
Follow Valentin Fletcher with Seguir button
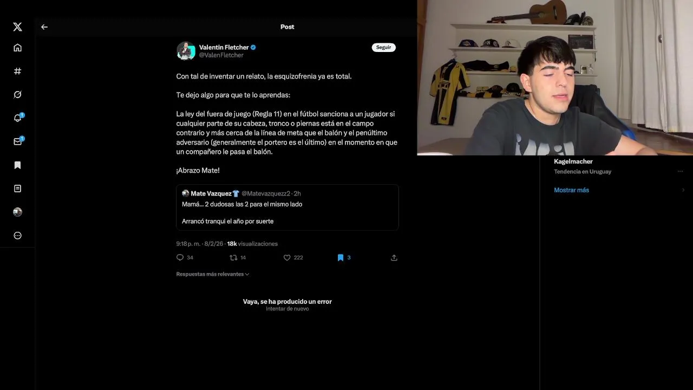pos(383,48)
